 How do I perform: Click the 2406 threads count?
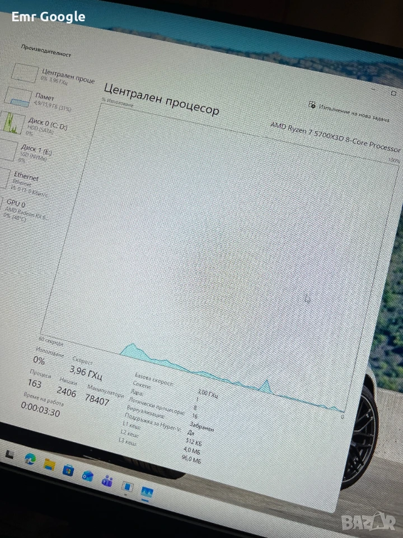pyautogui.click(x=66, y=392)
